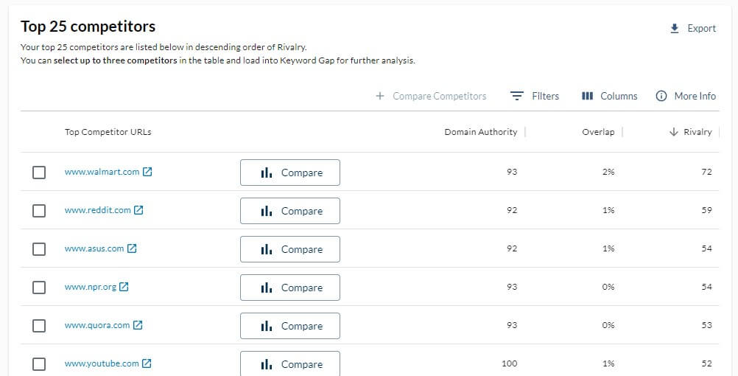Image resolution: width=738 pixels, height=376 pixels.
Task: Open the www.npr.org link
Action: 91,287
